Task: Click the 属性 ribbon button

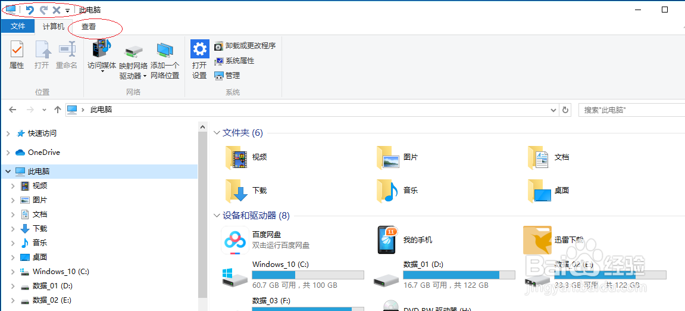Action: [17, 55]
